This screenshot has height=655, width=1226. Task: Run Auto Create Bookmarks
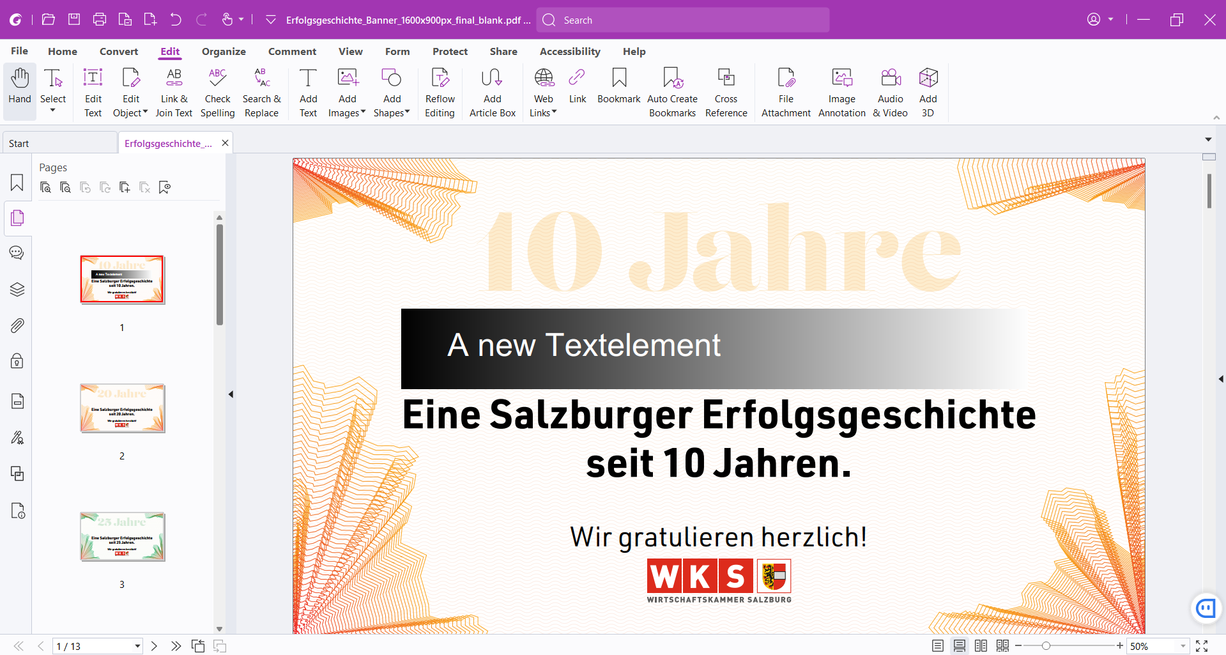click(x=673, y=91)
